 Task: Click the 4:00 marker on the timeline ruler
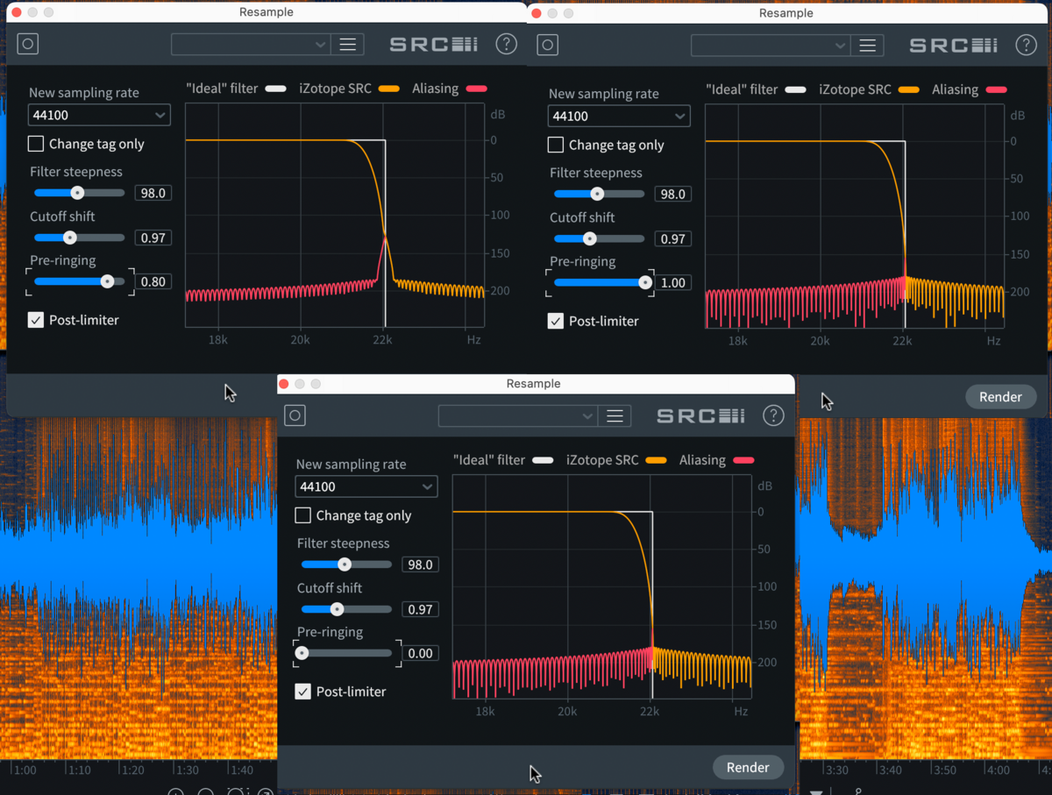click(x=998, y=770)
